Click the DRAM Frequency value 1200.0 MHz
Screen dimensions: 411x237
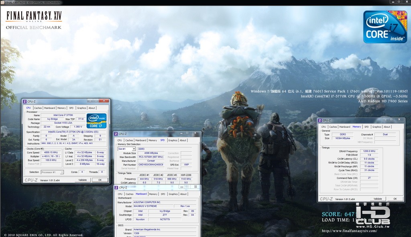point(369,151)
